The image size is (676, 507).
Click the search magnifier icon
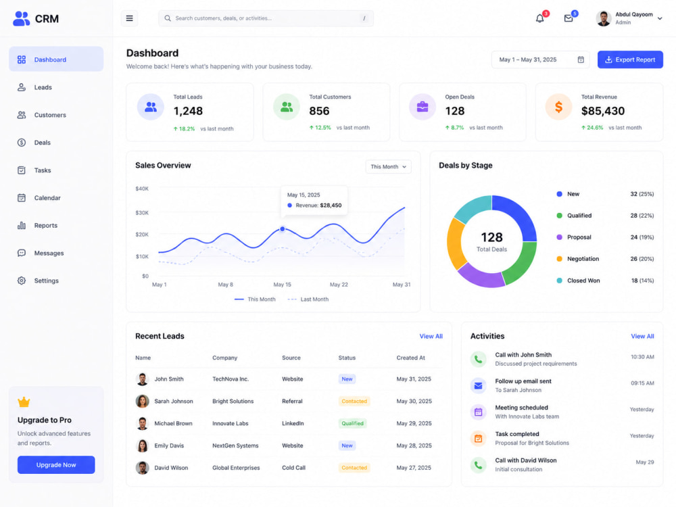(x=168, y=18)
